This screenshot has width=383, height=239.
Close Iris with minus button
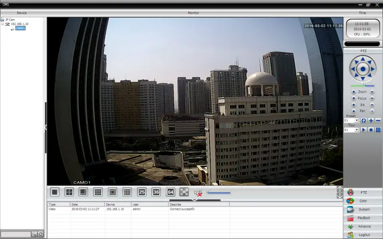(x=372, y=105)
